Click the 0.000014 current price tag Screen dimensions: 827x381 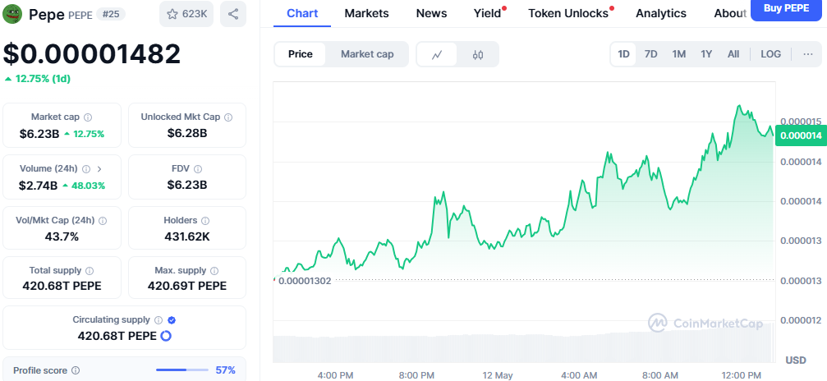coord(801,135)
